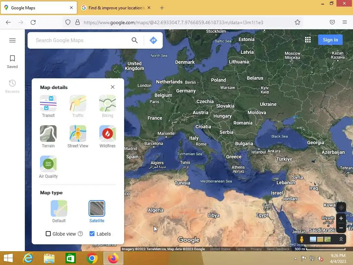The image size is (353, 265).
Task: Click the search magnifier icon
Action: tap(135, 40)
